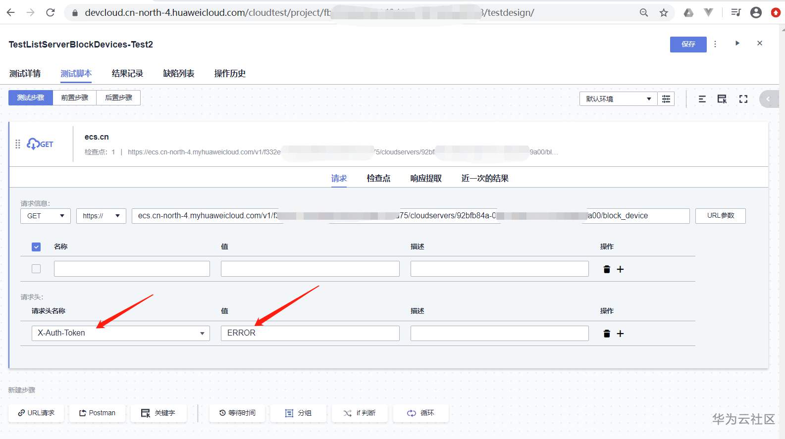Close the TestListServerBlockDevices-Test2 editor
Image resolution: width=785 pixels, height=439 pixels.
(760, 44)
